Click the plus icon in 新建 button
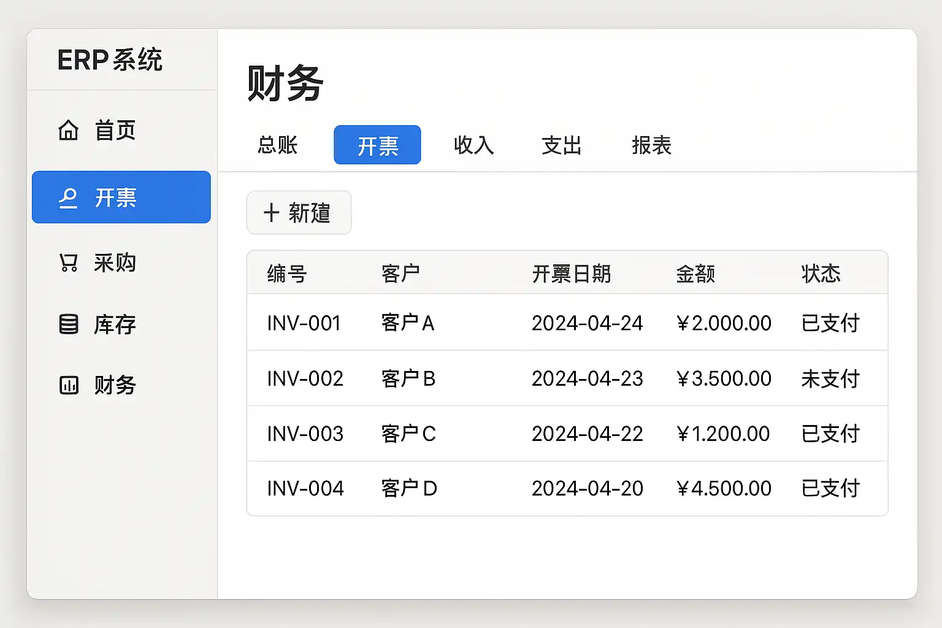Screen dimensions: 942x628 tap(271, 213)
